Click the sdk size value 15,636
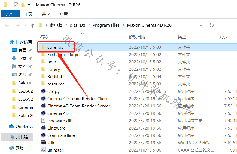Viewport: 237px width, 154px height. point(228,143)
